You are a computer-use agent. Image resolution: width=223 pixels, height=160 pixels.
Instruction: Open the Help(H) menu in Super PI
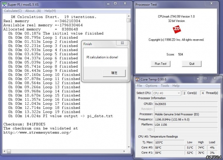(x=50, y=11)
